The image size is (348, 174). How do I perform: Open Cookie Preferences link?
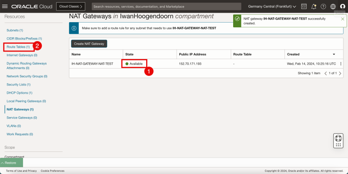(53, 171)
